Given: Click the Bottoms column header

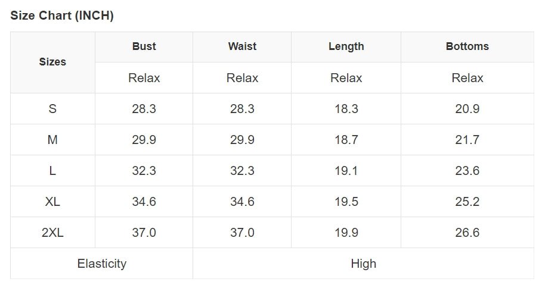Looking at the screenshot, I should pyautogui.click(x=467, y=46).
